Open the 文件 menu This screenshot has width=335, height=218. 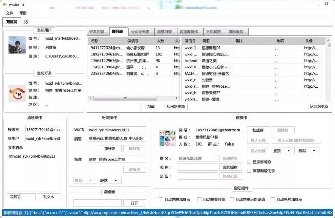click(x=10, y=13)
